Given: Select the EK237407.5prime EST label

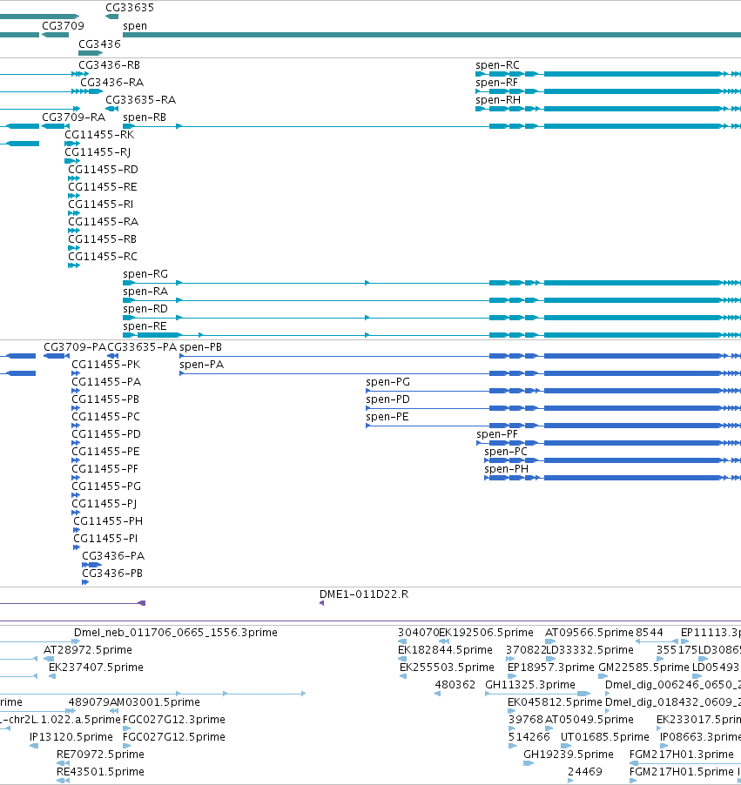Looking at the screenshot, I should click(96, 668).
